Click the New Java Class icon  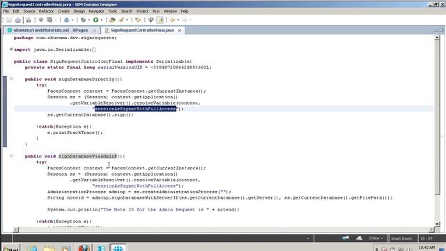coord(49,20)
